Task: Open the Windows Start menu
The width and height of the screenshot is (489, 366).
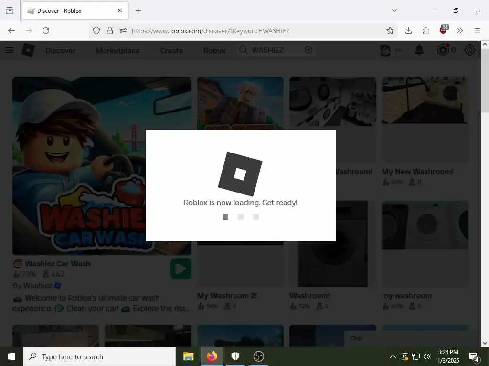Action: [11, 356]
